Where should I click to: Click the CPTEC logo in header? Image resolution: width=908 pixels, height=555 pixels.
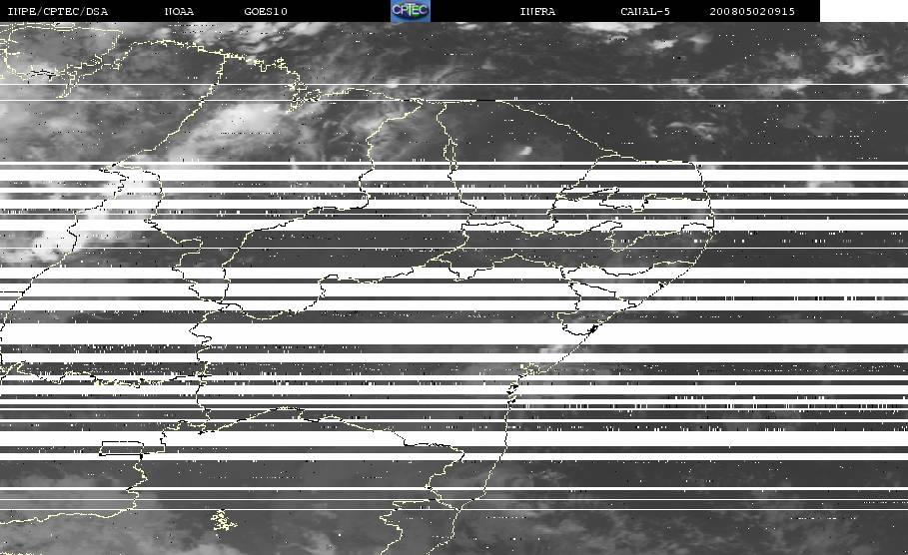tap(411, 10)
